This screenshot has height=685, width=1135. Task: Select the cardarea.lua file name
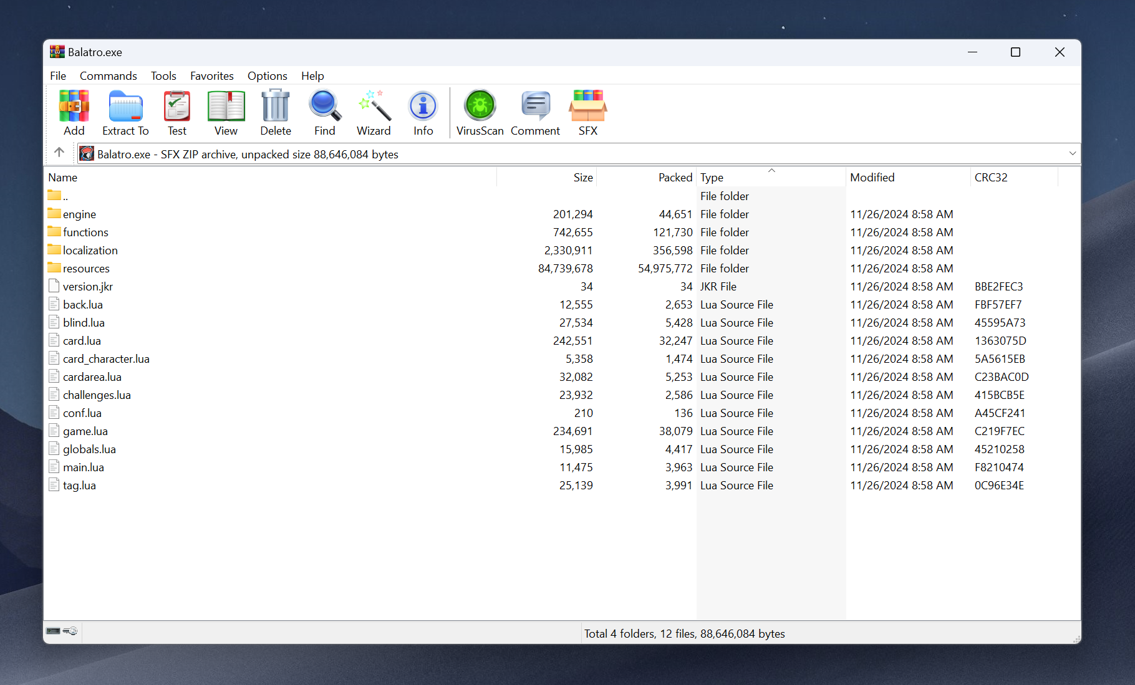[x=92, y=376]
